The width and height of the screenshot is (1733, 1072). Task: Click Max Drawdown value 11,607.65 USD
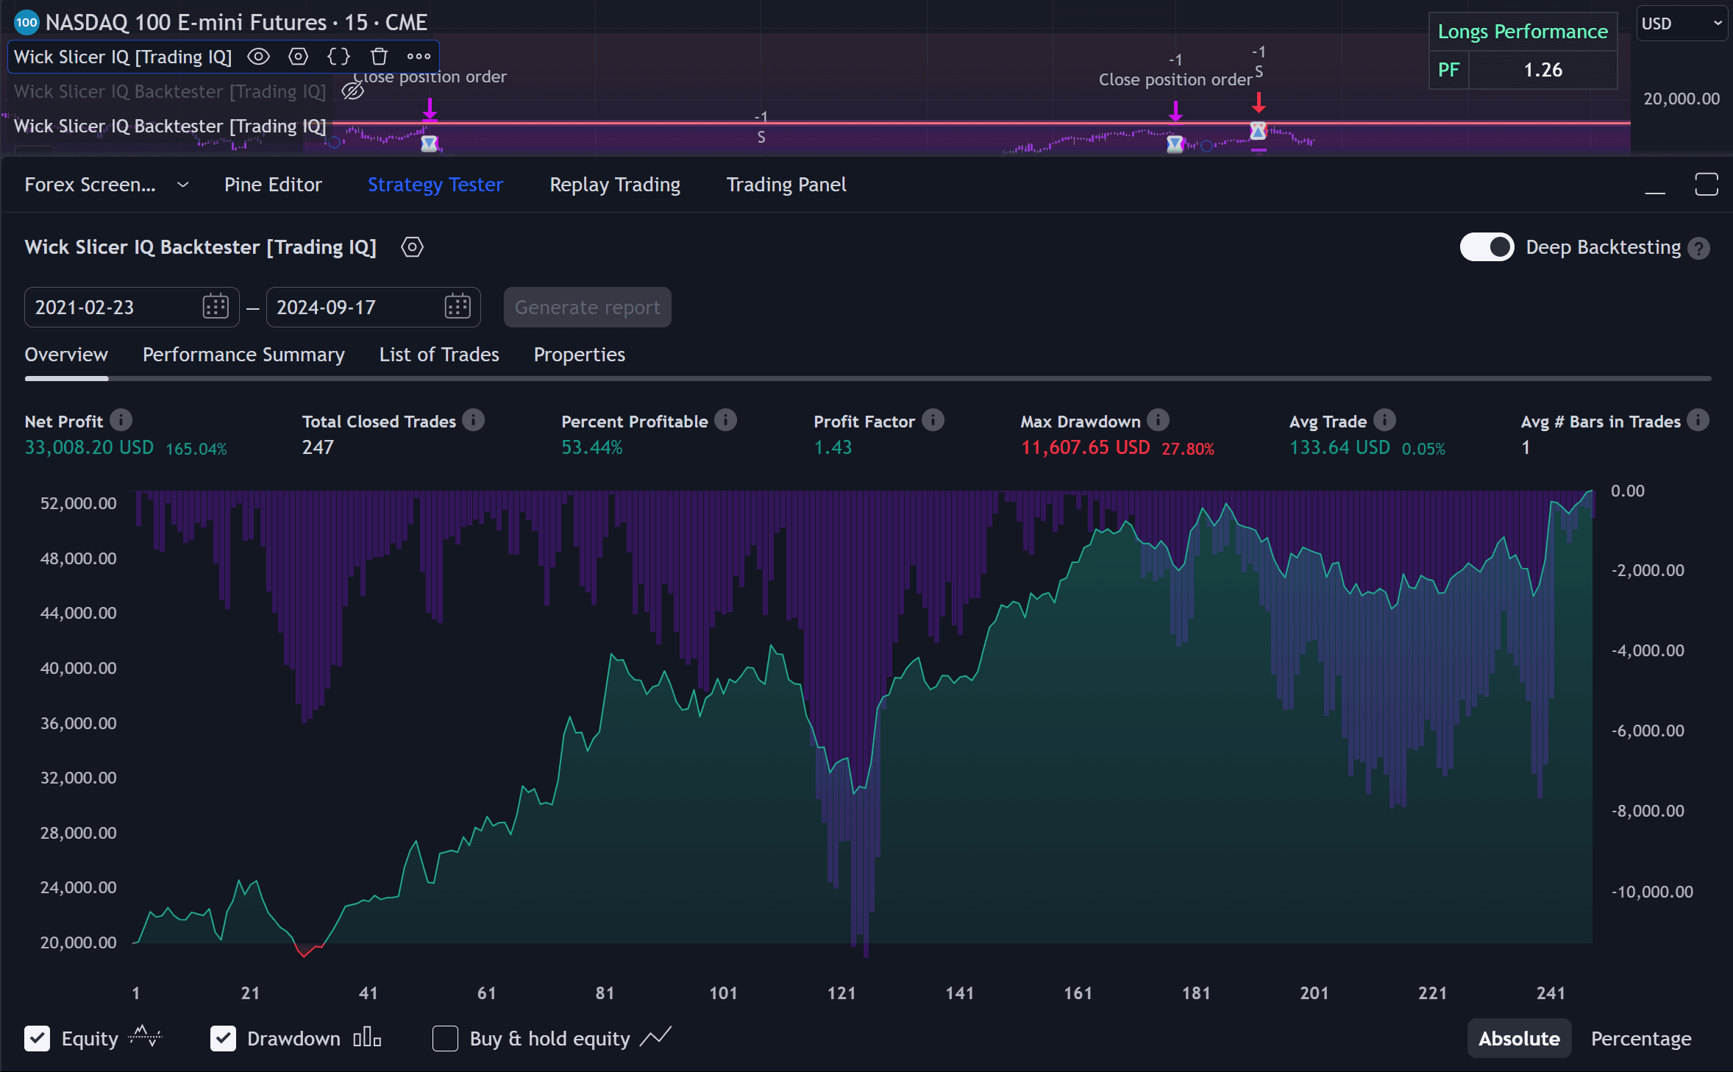click(x=1085, y=447)
